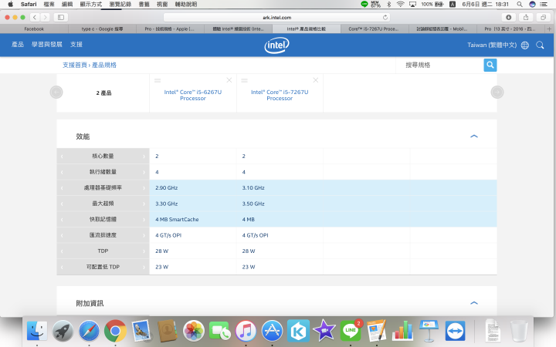Click the Intel logo in header
Screen dimensions: 556x347
[276, 45]
